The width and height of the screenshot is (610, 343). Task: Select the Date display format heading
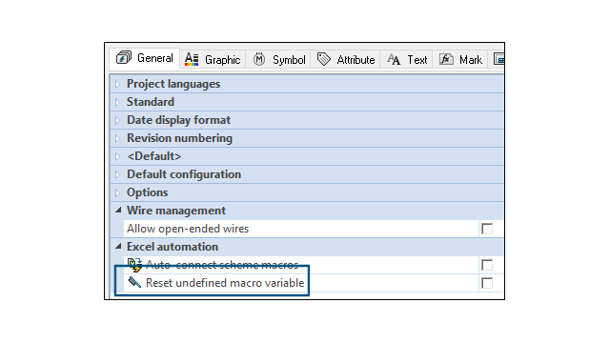coord(178,120)
